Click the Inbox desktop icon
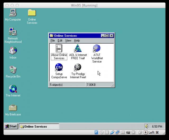The image size is (169, 140). pos(13,51)
